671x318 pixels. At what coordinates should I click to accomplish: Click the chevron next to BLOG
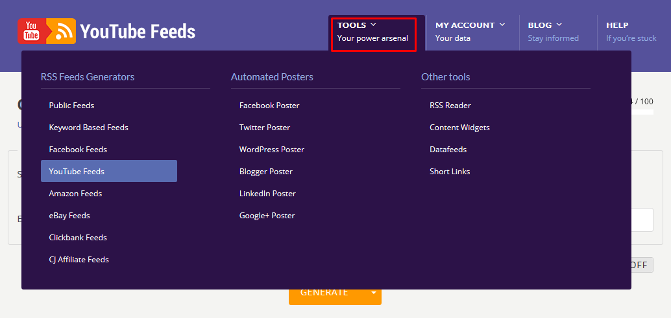(559, 25)
